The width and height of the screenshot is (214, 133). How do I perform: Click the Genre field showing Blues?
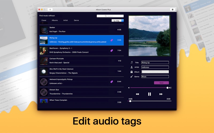click(x=155, y=77)
